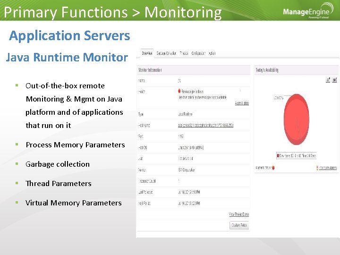Click the 'Application Servers' heading

click(69, 35)
